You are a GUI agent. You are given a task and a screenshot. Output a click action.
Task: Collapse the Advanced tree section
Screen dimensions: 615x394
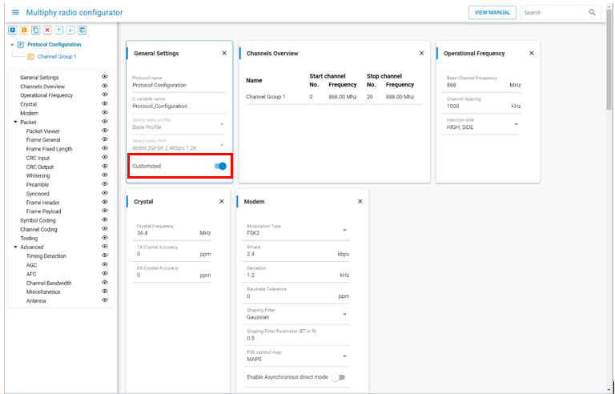(x=14, y=247)
